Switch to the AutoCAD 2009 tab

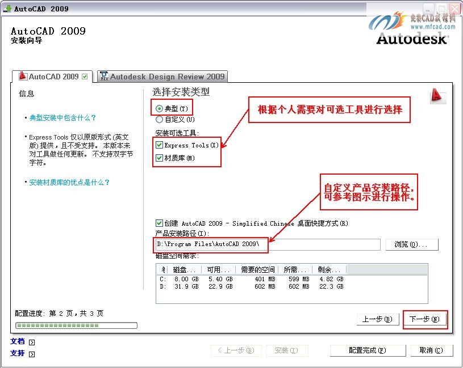pos(52,77)
